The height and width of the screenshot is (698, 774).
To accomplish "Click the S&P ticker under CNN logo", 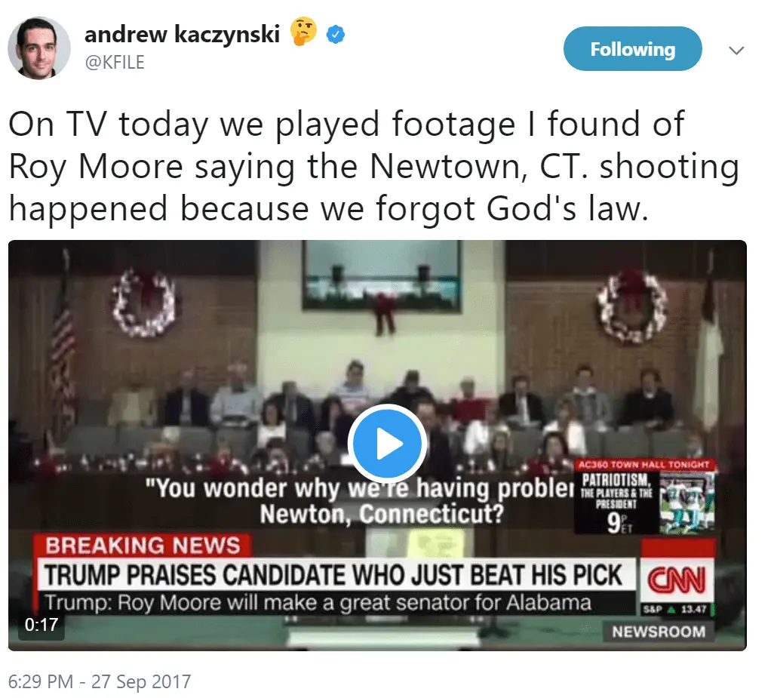I will pyautogui.click(x=676, y=610).
